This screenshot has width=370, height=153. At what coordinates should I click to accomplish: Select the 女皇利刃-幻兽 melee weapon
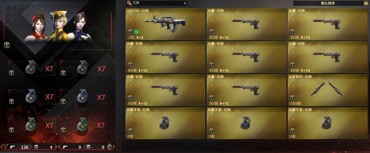[327, 90]
